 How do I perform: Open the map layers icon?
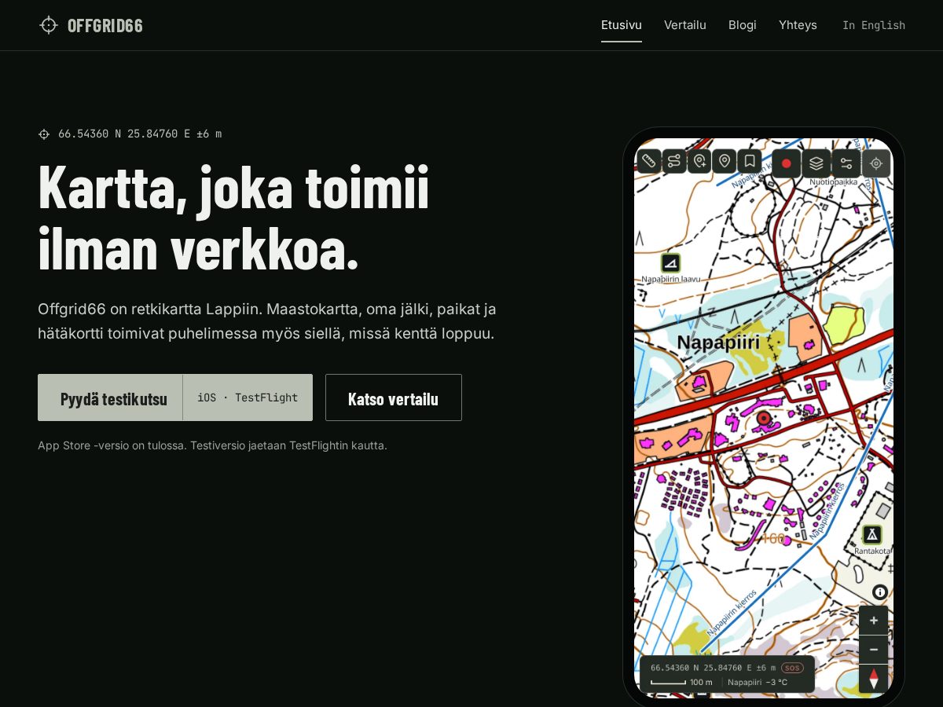pos(816,163)
